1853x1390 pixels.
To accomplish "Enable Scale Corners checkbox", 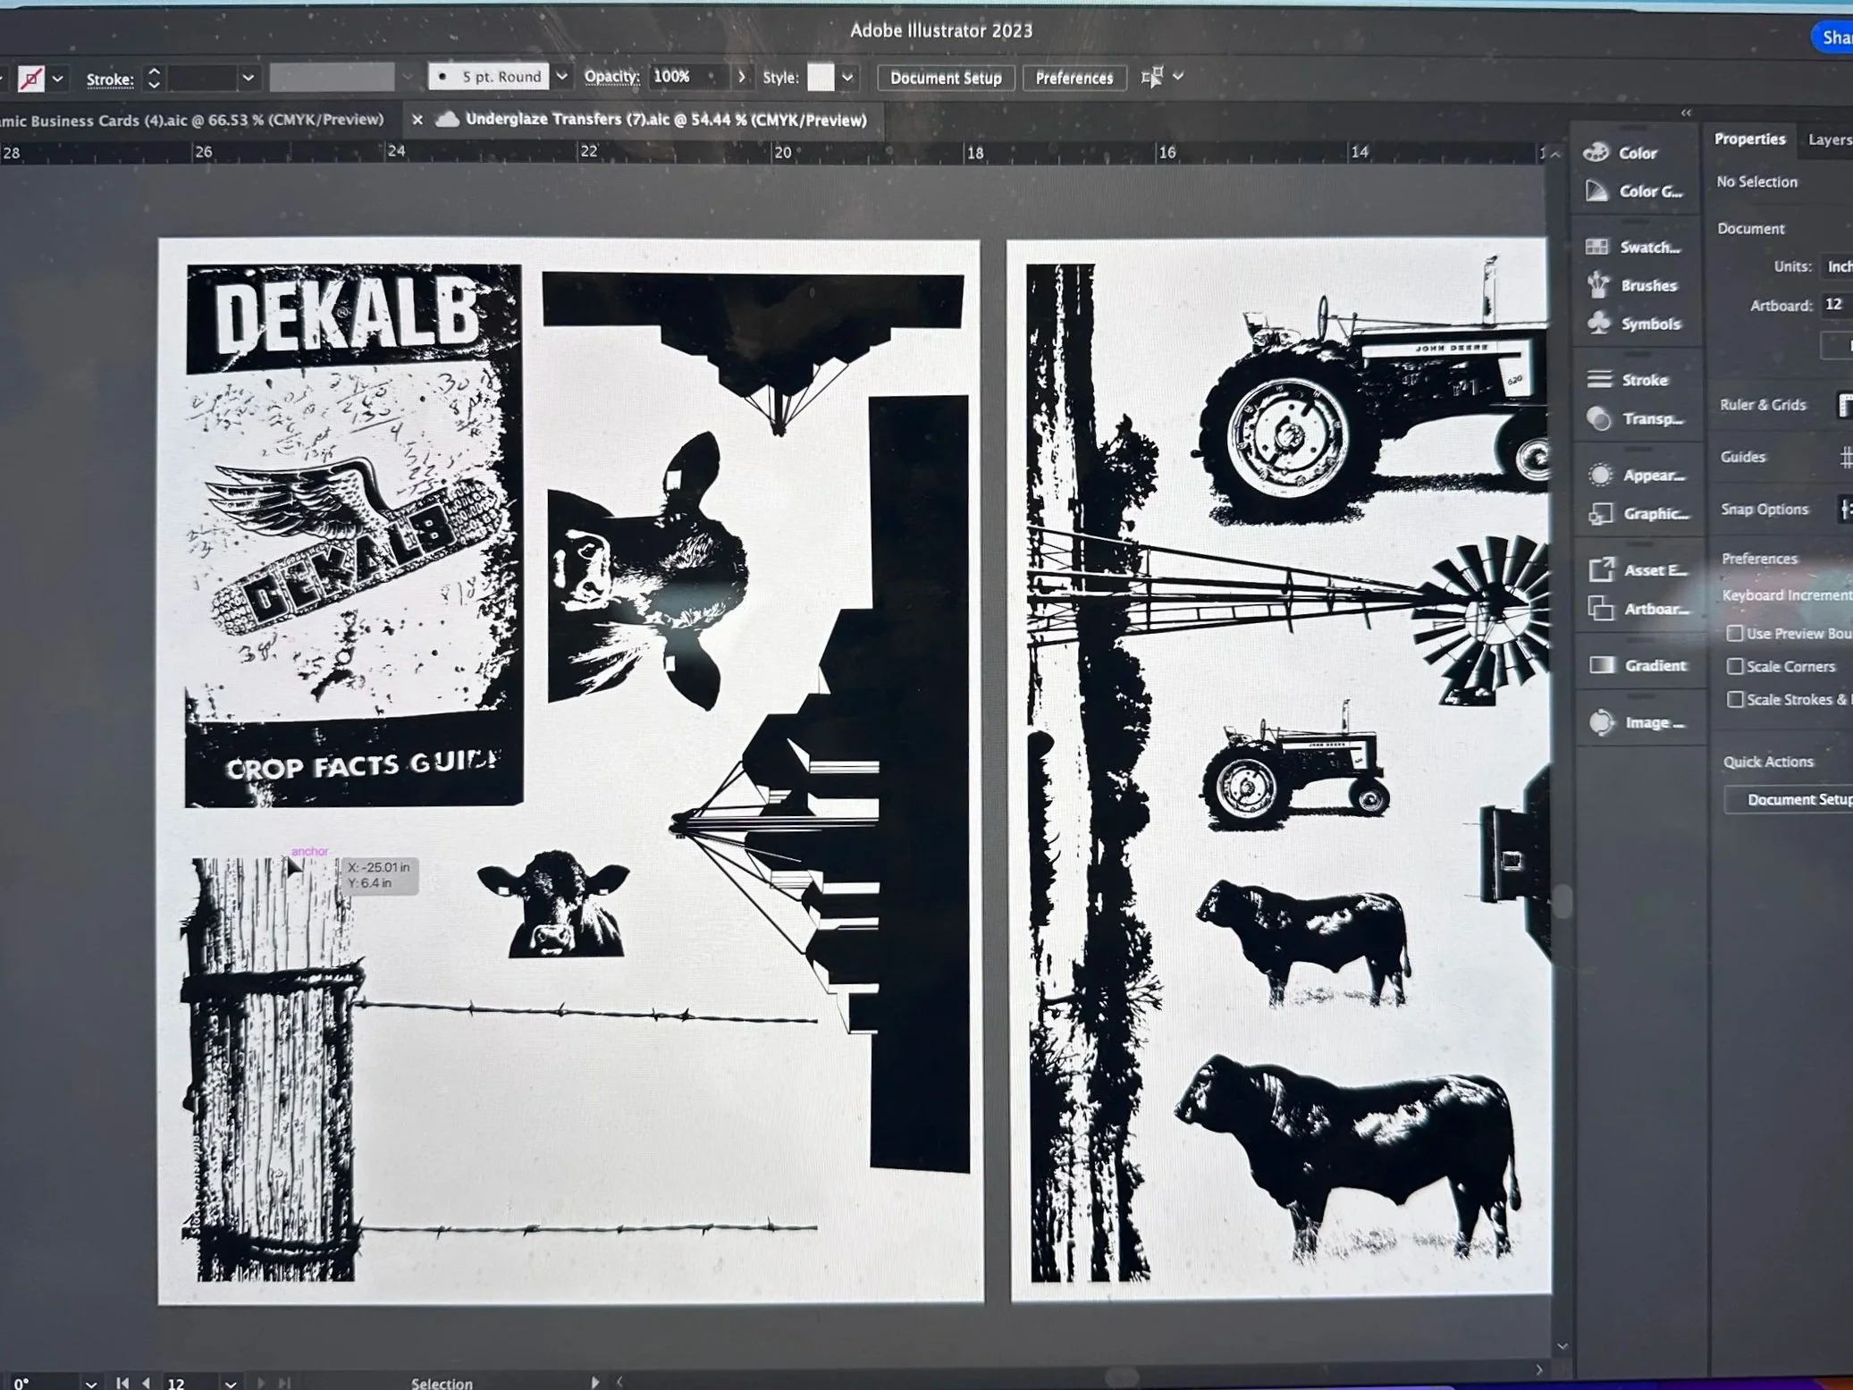I will coord(1734,666).
